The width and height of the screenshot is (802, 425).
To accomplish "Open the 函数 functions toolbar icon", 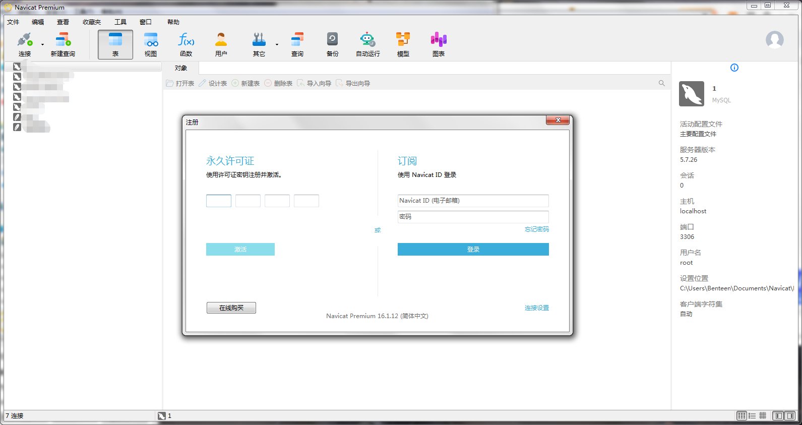I will click(x=186, y=44).
